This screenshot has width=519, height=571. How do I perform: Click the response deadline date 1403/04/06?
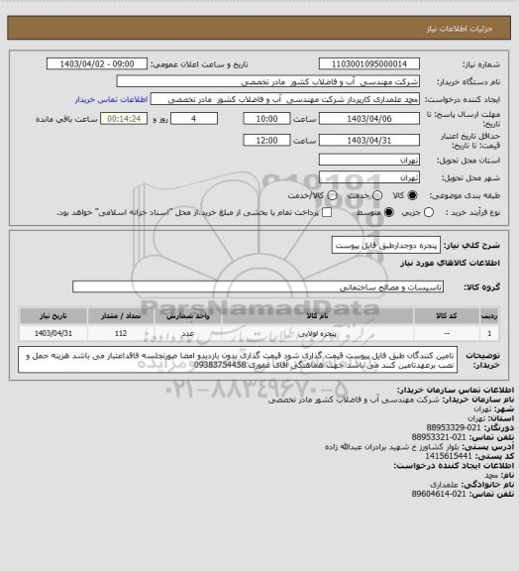tap(369, 119)
